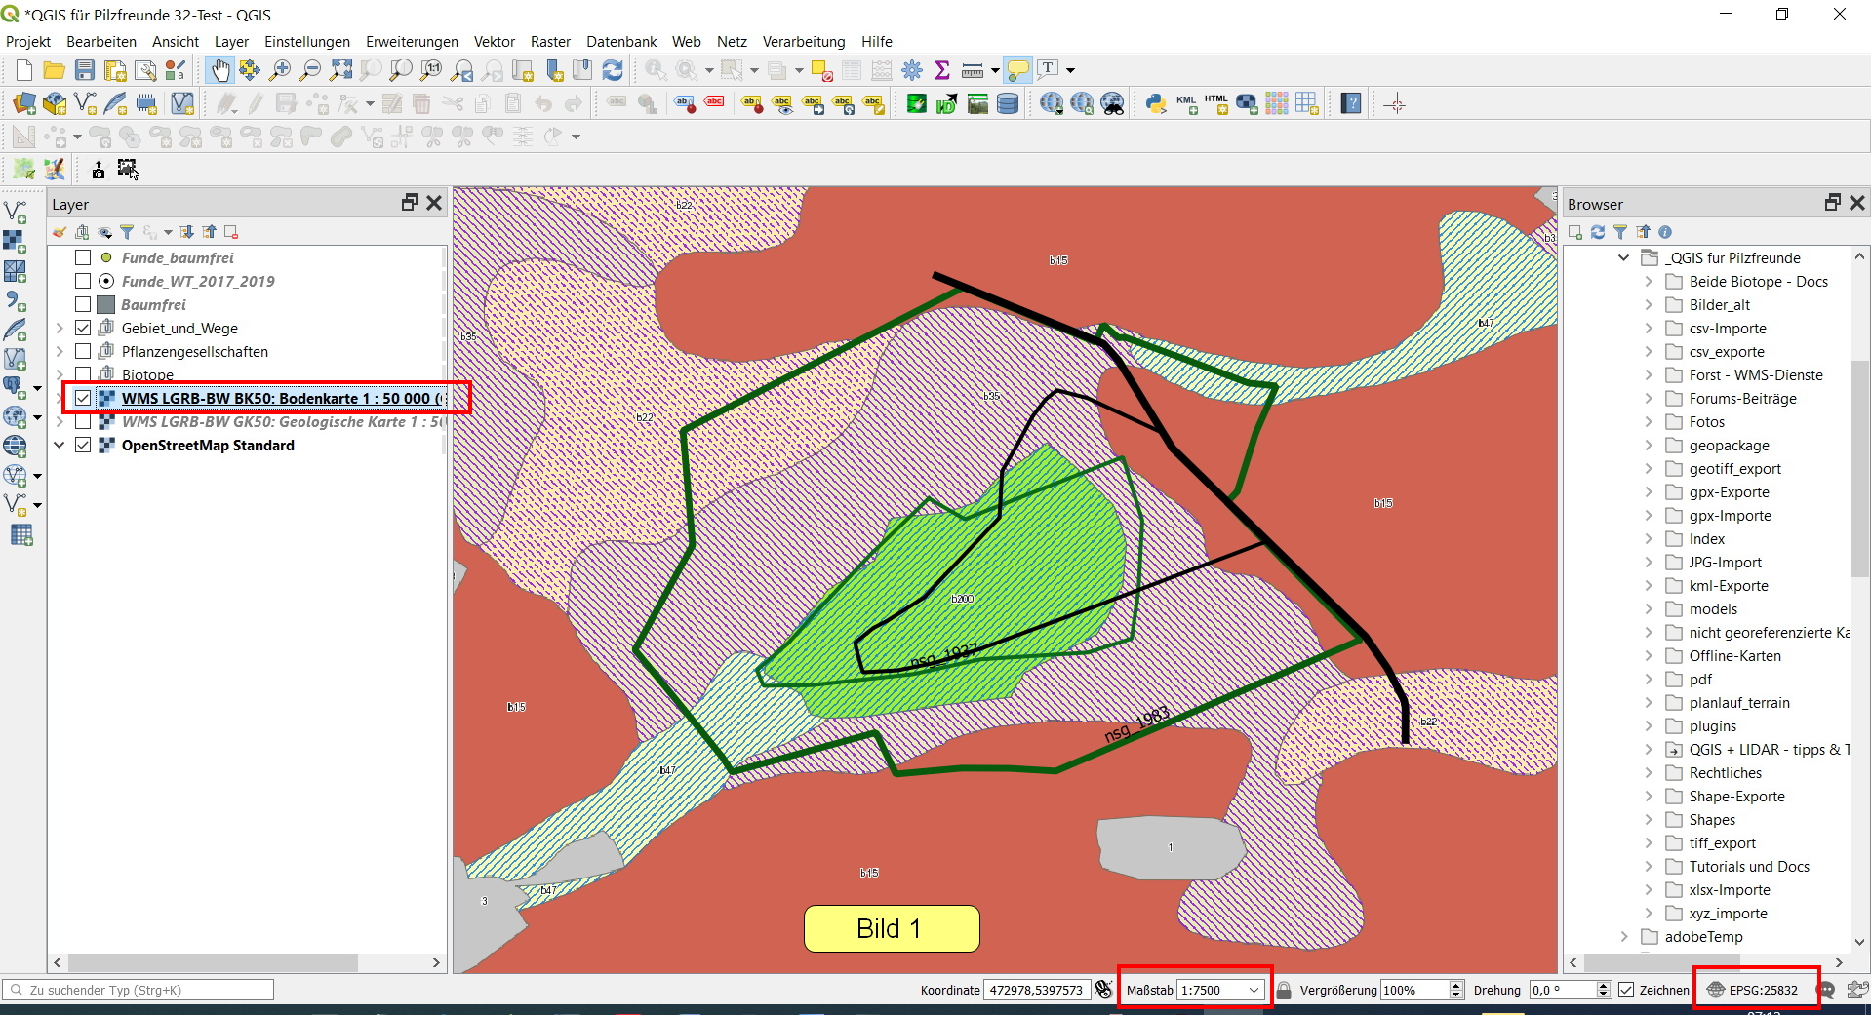Open statistical summary with Sigma icon

coord(942,70)
